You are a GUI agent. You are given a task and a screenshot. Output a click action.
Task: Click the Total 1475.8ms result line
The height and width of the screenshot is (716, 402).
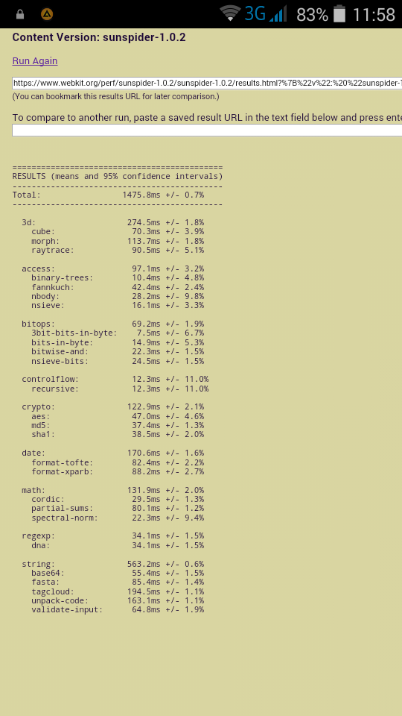pos(109,195)
